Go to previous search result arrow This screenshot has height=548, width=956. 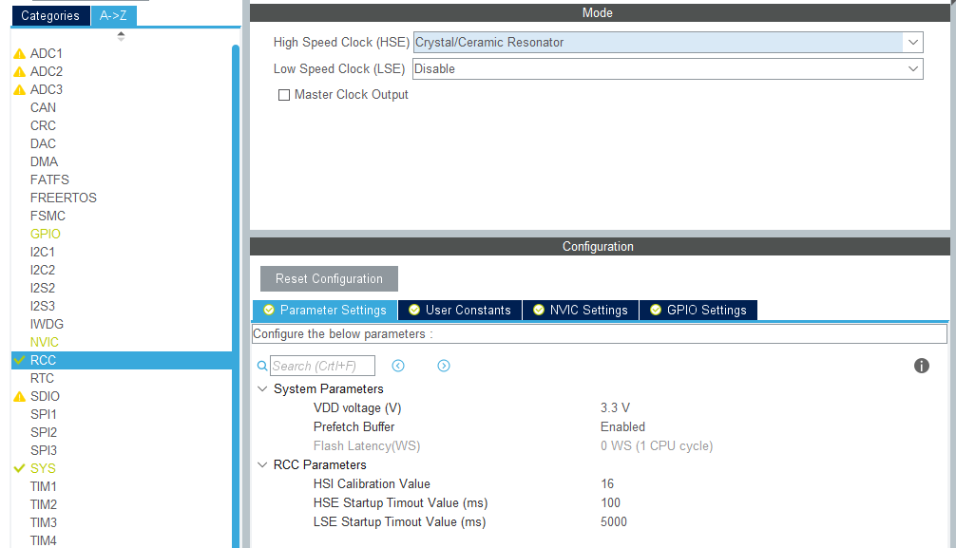(x=398, y=366)
